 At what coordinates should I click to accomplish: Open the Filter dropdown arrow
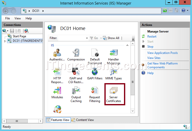click(87, 38)
